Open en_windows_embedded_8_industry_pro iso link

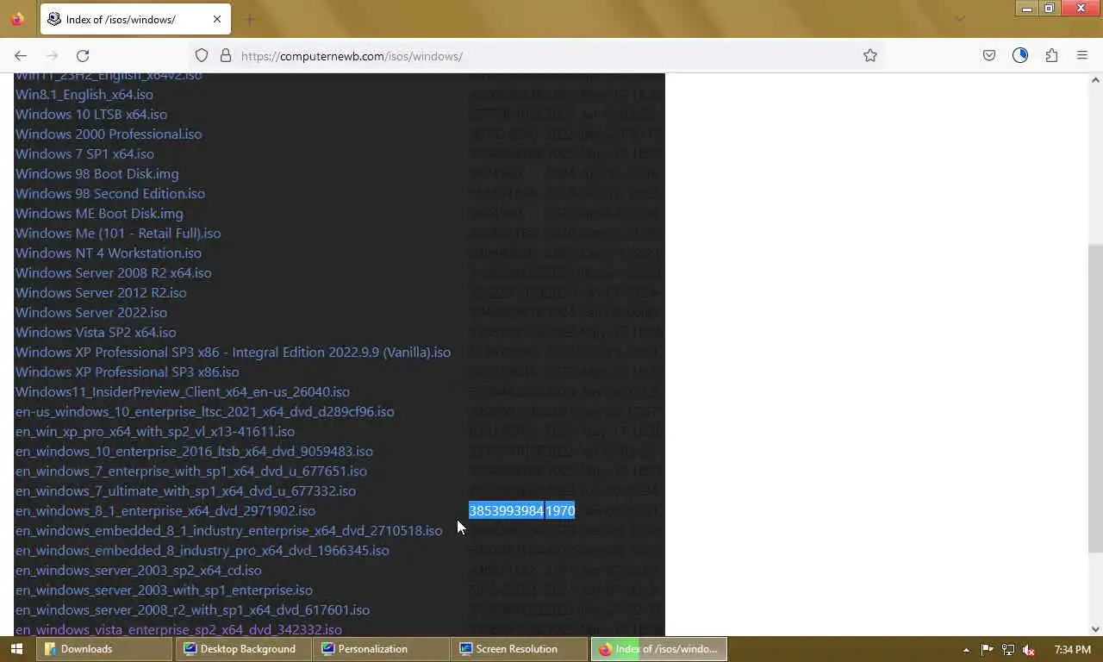(202, 550)
